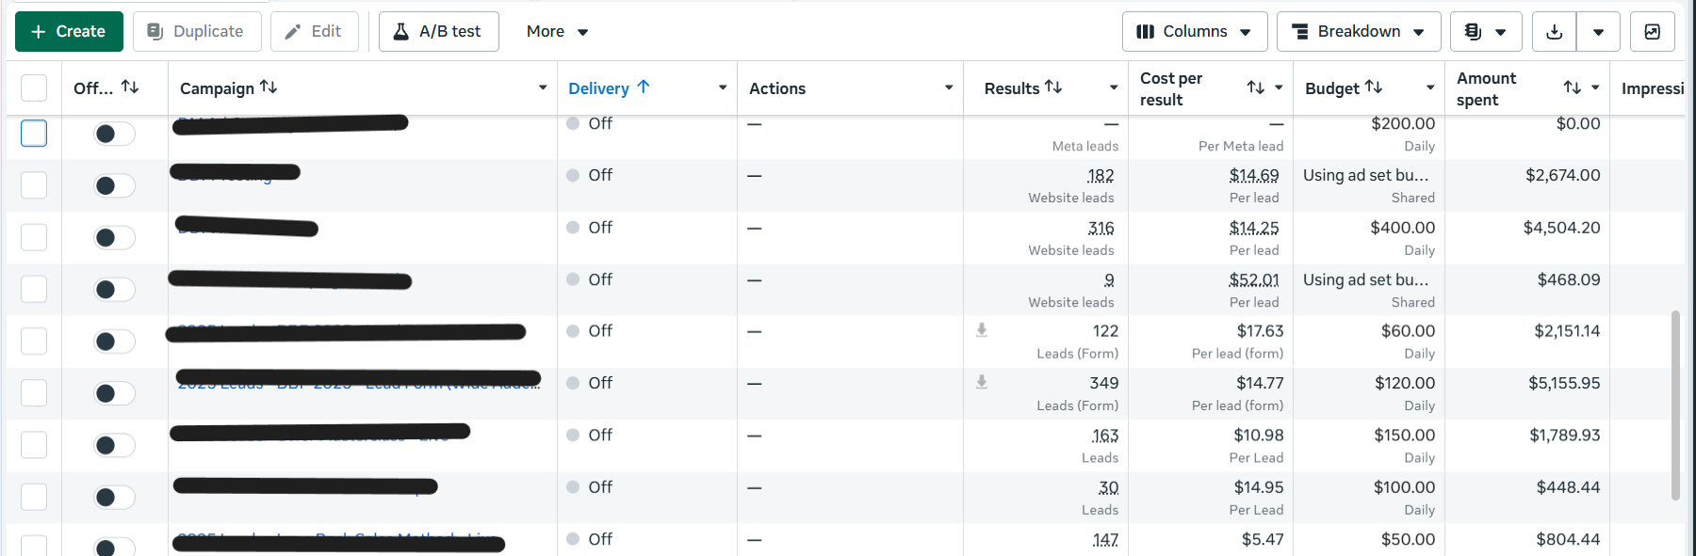Screen dimensions: 1696x556
Task: Toggle on campaign with $2,674.00 spent
Action: (114, 185)
